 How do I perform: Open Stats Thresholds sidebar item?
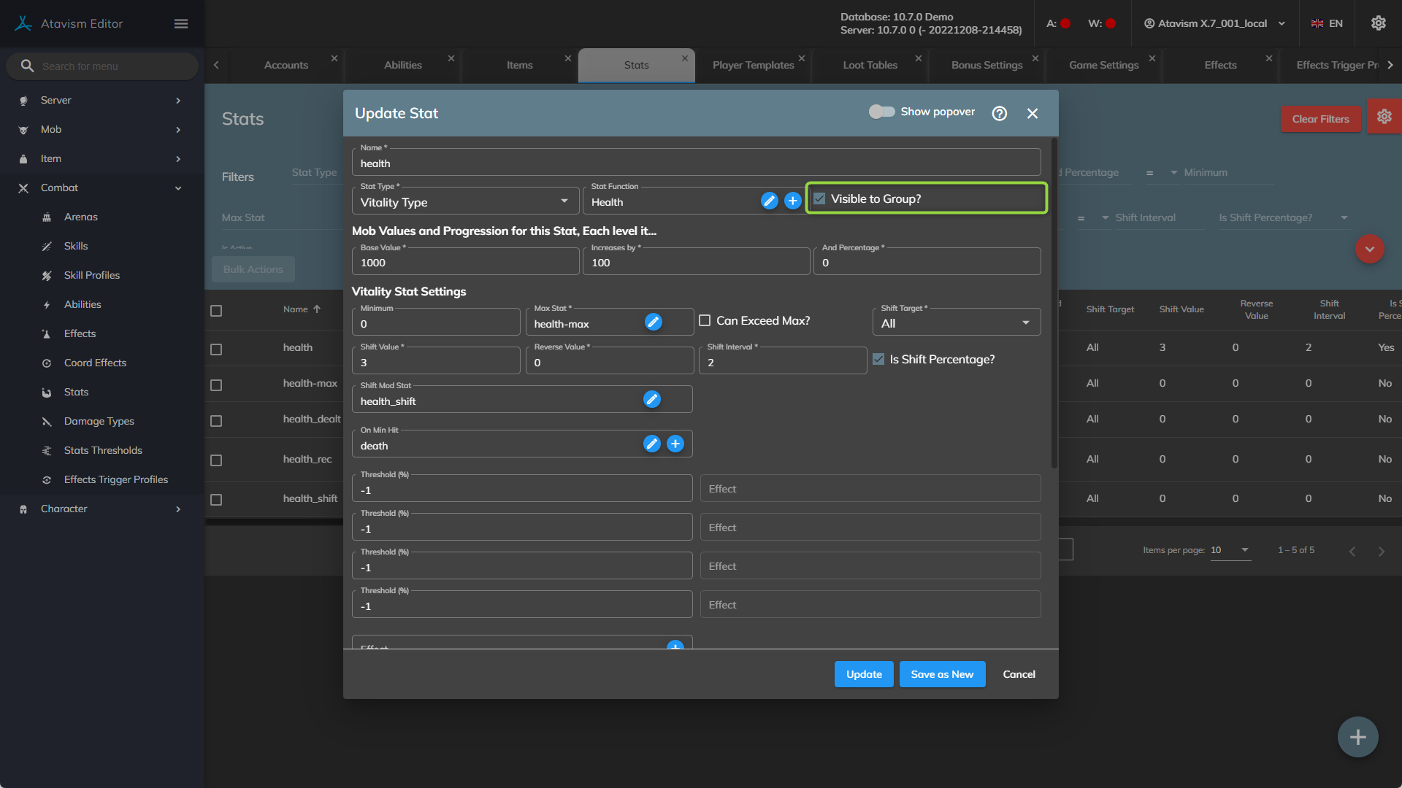[x=103, y=450]
